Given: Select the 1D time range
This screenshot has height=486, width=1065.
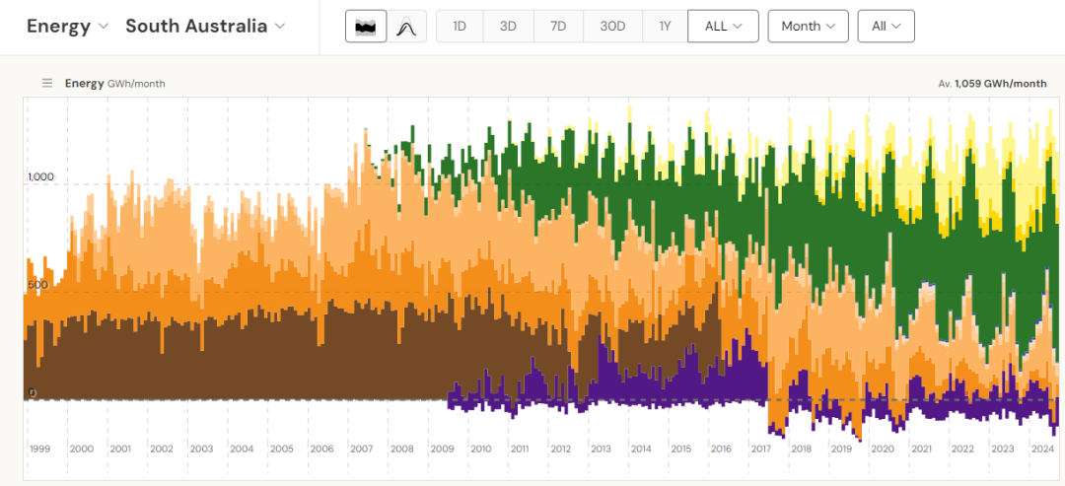Looking at the screenshot, I should click(460, 27).
